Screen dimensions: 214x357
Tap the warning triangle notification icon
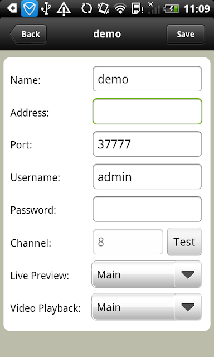(x=64, y=9)
